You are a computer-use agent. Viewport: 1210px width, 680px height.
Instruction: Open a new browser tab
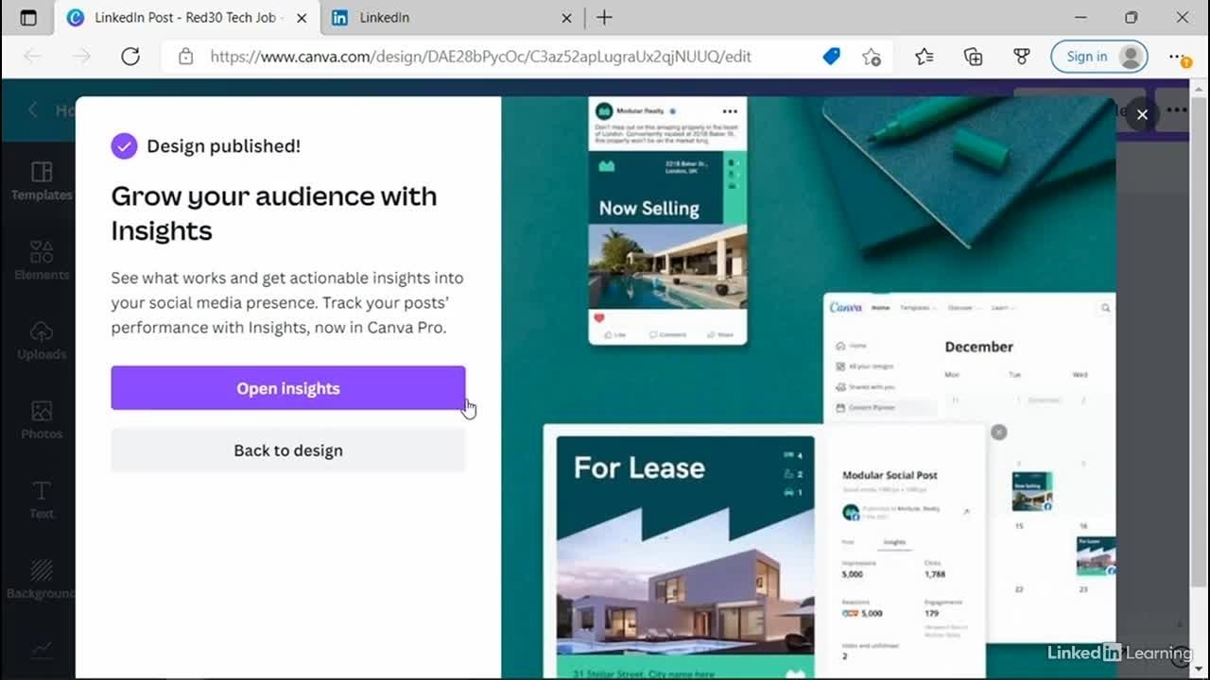pyautogui.click(x=604, y=18)
